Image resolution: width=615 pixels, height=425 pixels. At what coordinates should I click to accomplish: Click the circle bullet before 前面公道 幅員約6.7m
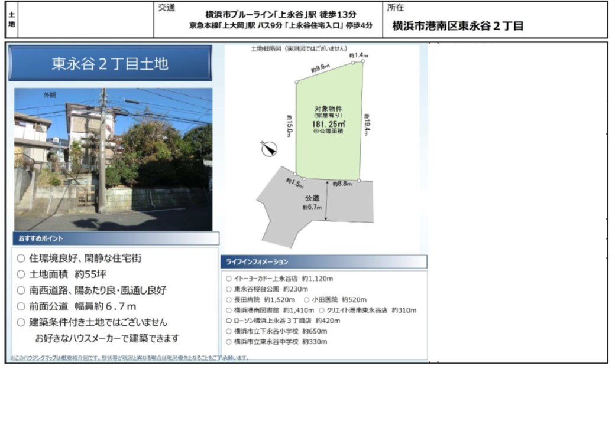tap(21, 306)
